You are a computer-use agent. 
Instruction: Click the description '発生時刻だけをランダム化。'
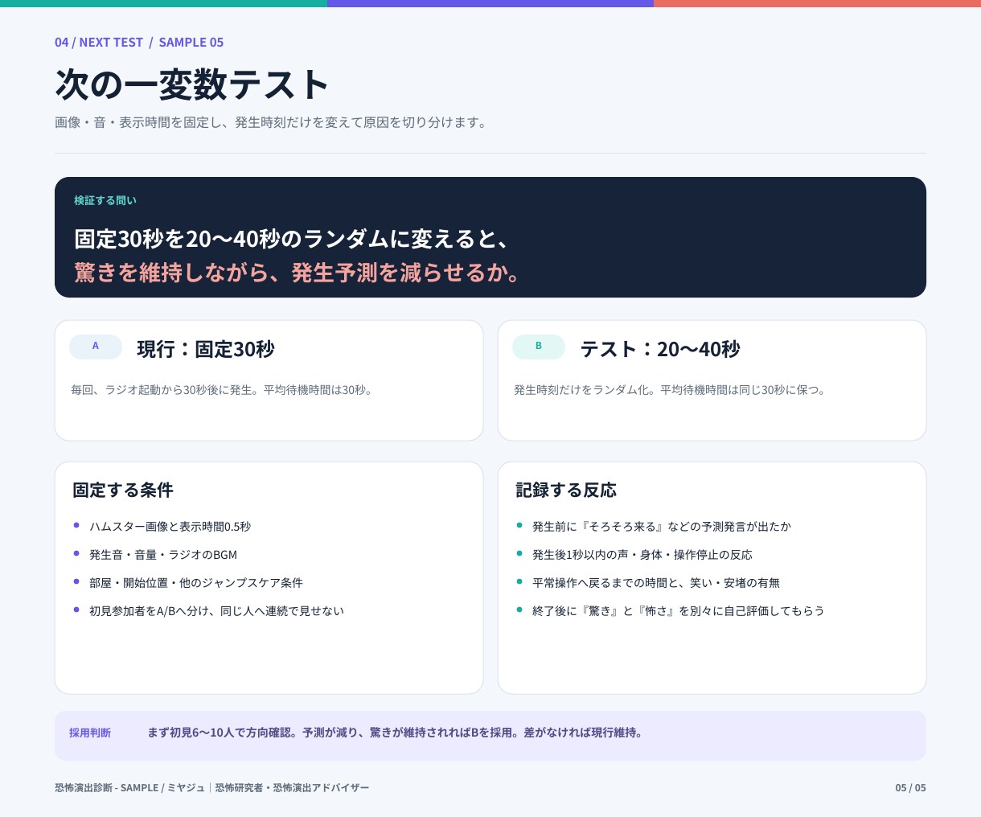click(x=585, y=390)
